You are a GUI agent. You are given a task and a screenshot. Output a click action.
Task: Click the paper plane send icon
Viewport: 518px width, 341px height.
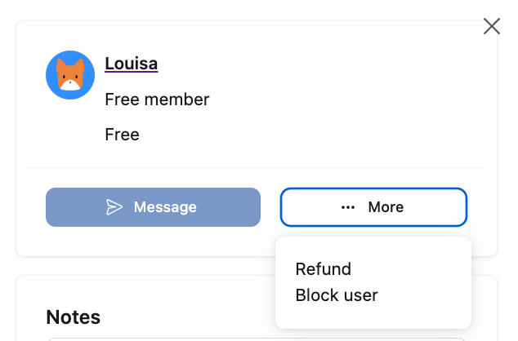tap(114, 207)
